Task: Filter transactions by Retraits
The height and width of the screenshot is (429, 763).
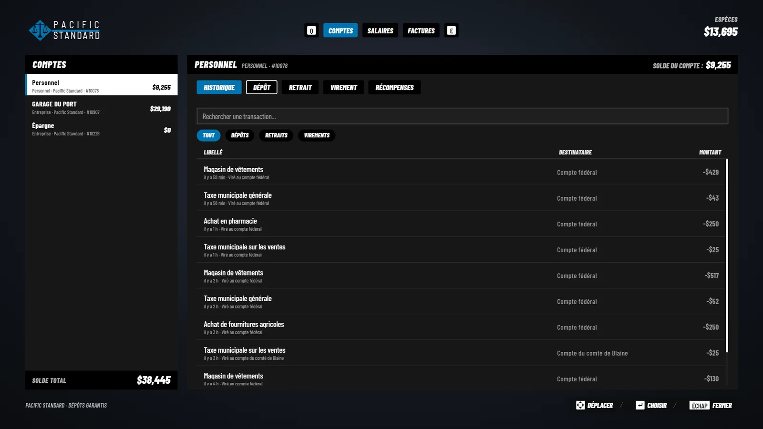Action: coord(276,135)
